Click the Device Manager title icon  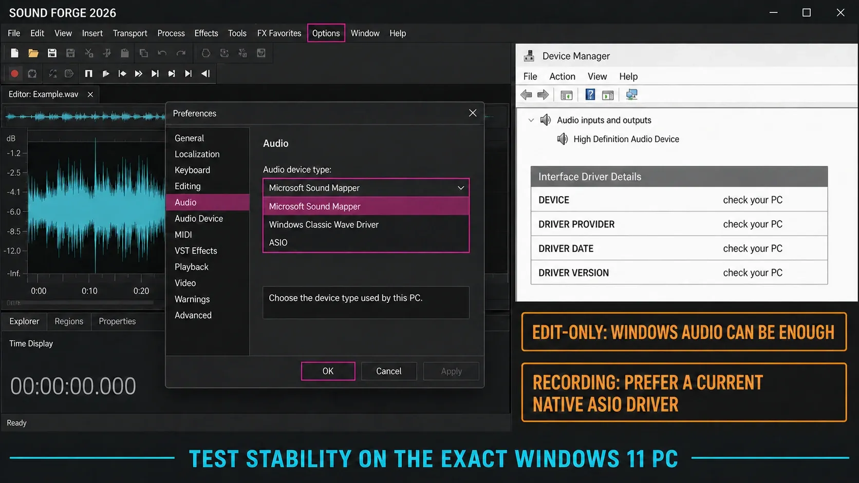529,56
